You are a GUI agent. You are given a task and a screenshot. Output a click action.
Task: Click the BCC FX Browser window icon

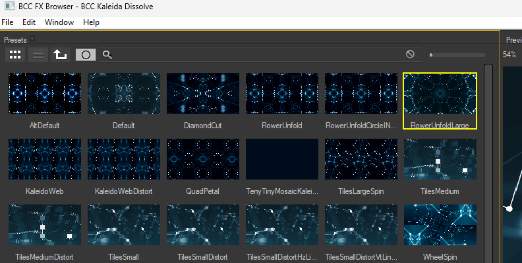[x=10, y=6]
